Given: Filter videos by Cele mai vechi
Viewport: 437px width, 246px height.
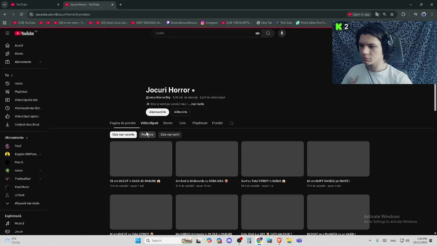Looking at the screenshot, I should click(170, 135).
